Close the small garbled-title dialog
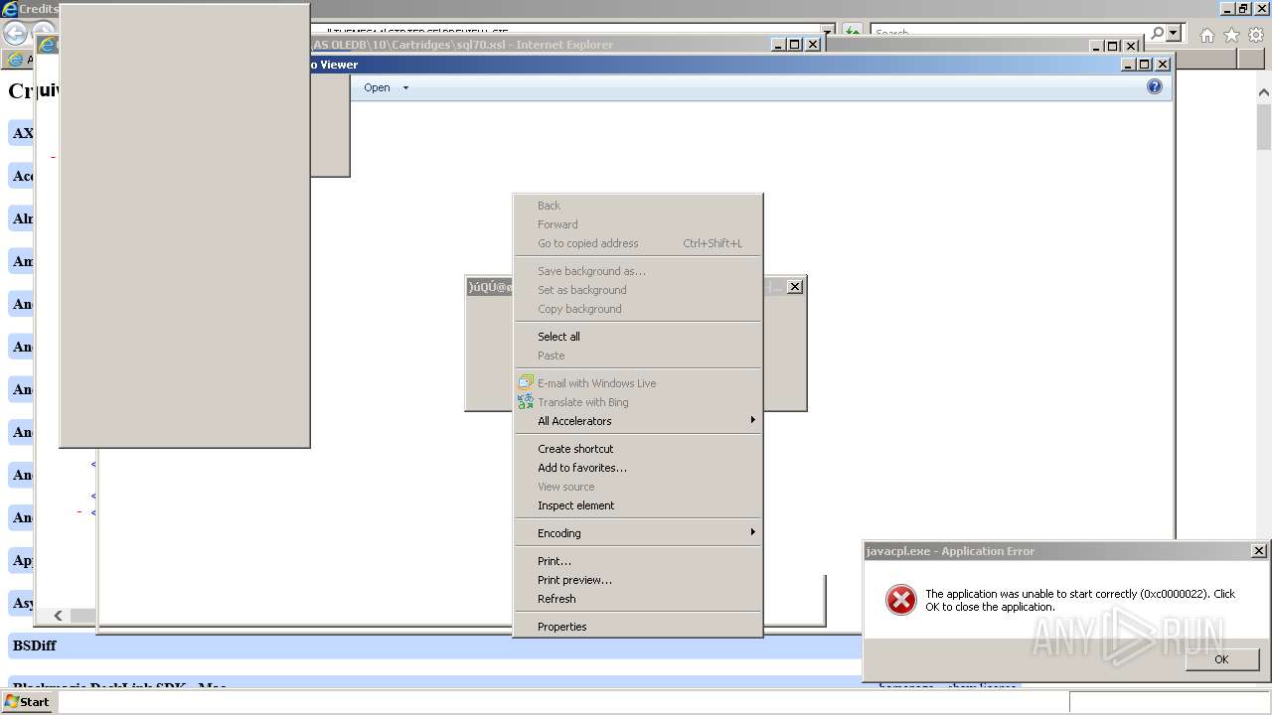This screenshot has height=715, width=1272. point(795,286)
